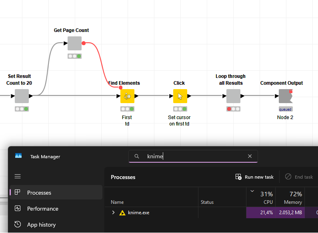Viewport: 318px width, 233px height.
Task: Click the Find Elements node label
Action: click(124, 83)
